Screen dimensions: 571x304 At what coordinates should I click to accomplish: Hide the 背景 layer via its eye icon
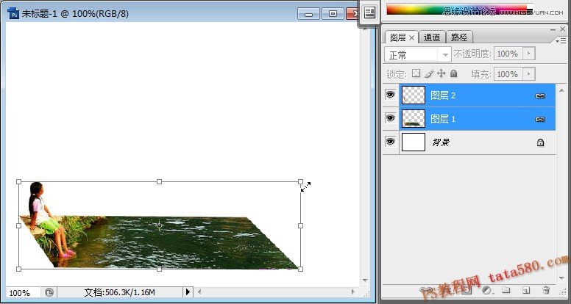391,142
